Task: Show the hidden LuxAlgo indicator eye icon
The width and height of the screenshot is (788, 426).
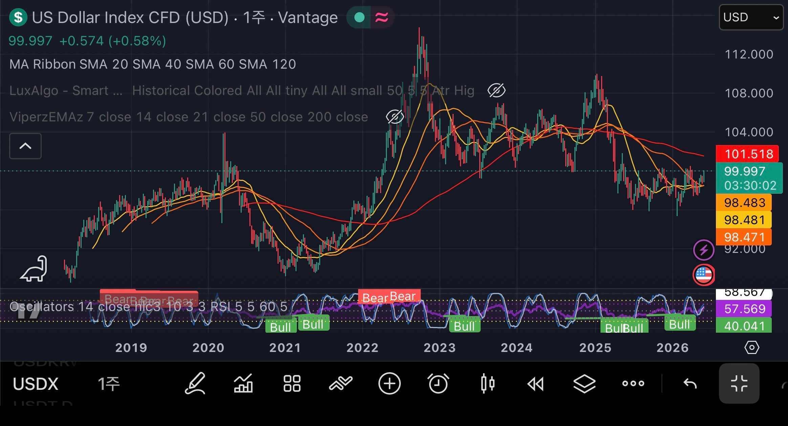Action: pyautogui.click(x=497, y=91)
